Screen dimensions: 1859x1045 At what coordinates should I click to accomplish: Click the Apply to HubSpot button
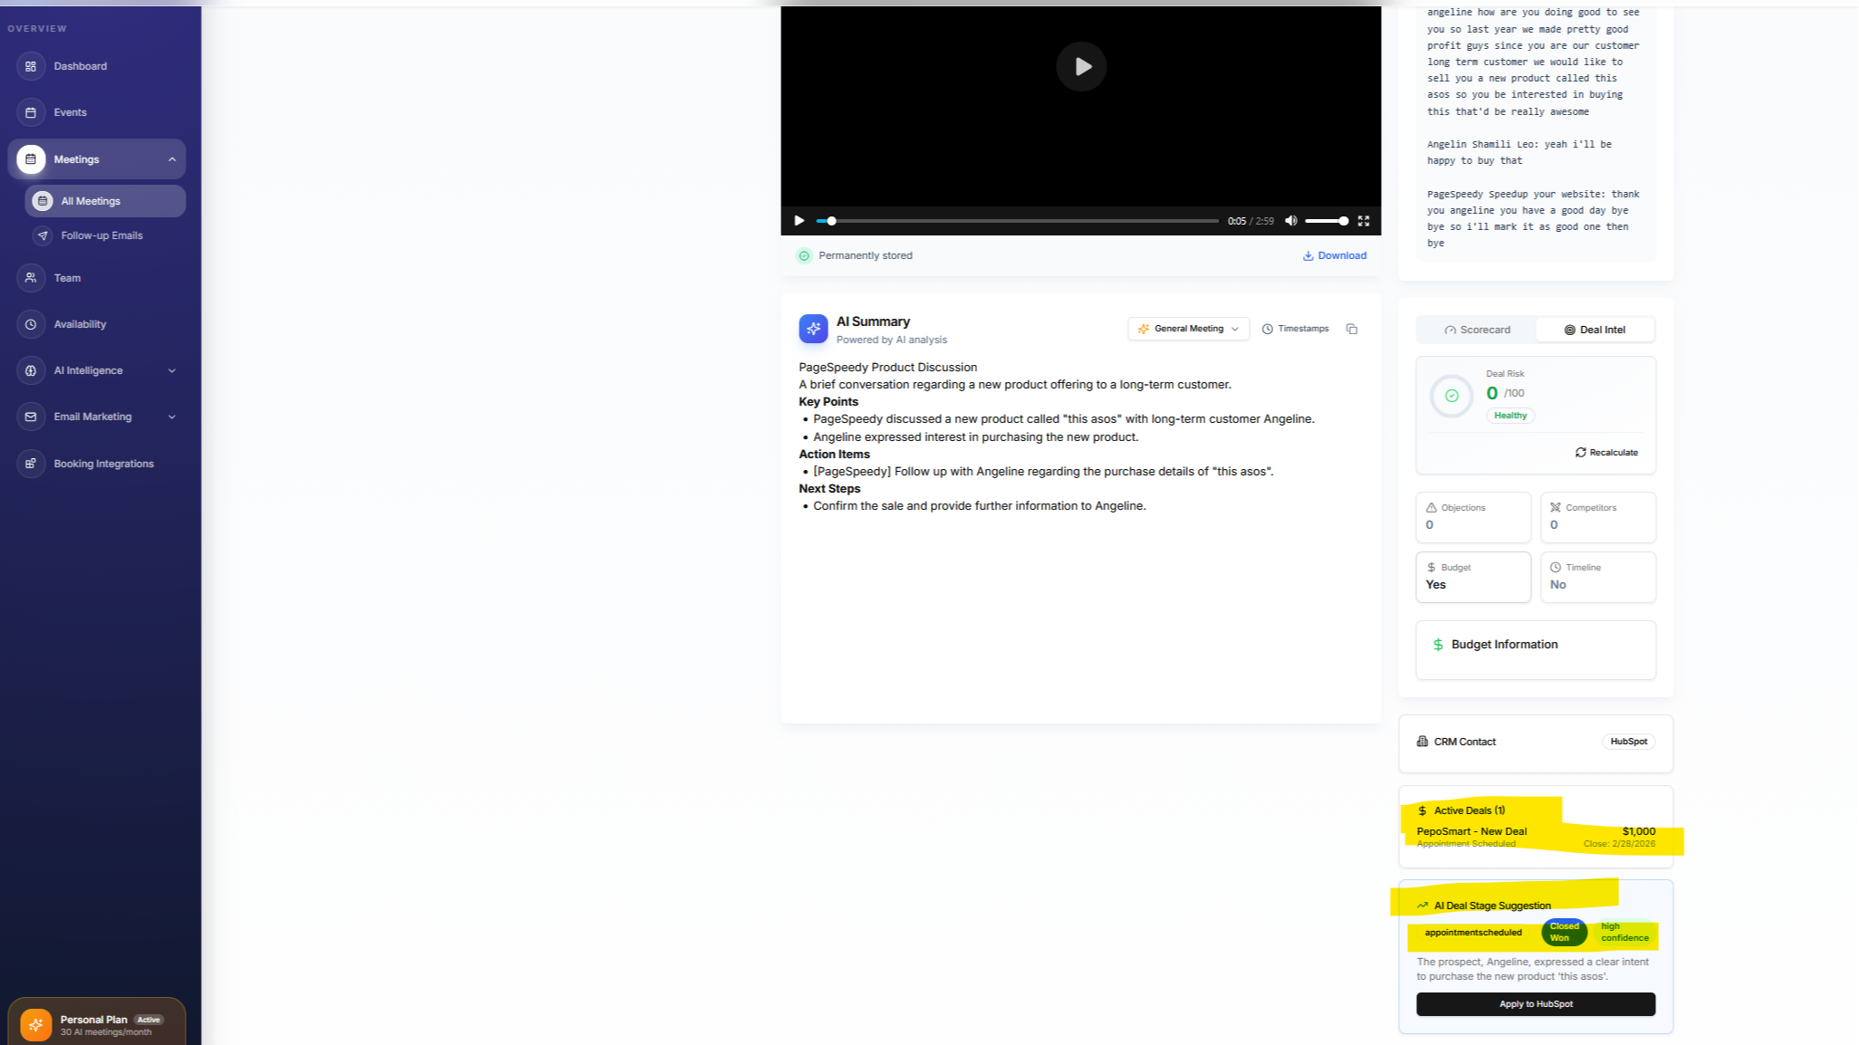pos(1535,1003)
